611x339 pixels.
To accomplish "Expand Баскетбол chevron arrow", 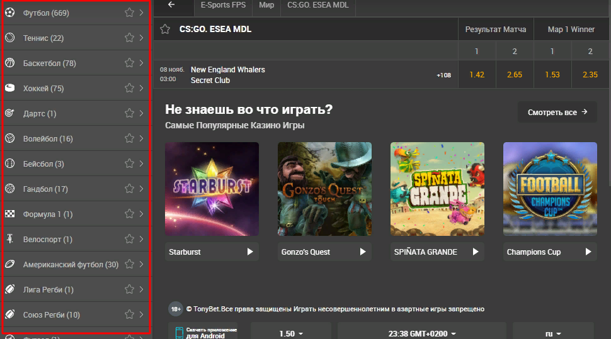I will pyautogui.click(x=142, y=63).
